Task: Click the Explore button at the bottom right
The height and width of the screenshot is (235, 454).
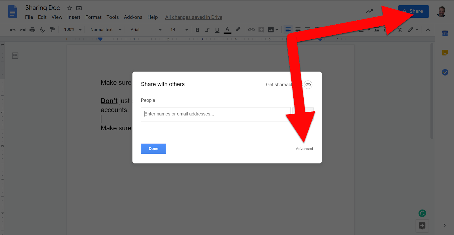Action: 422,226
